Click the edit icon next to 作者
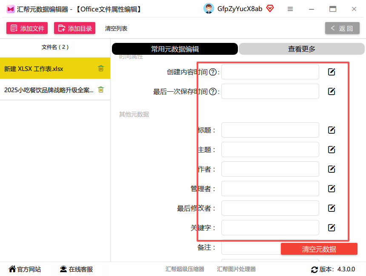The height and width of the screenshot is (276, 366). pos(332,169)
